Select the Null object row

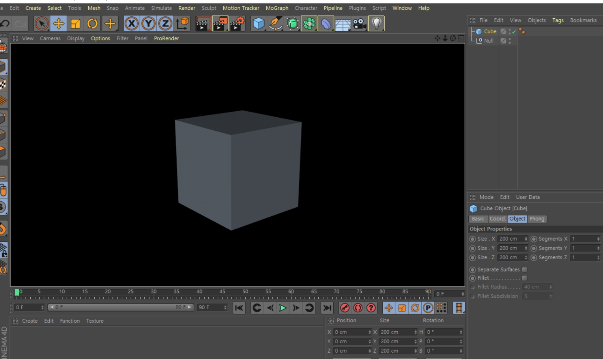(489, 41)
